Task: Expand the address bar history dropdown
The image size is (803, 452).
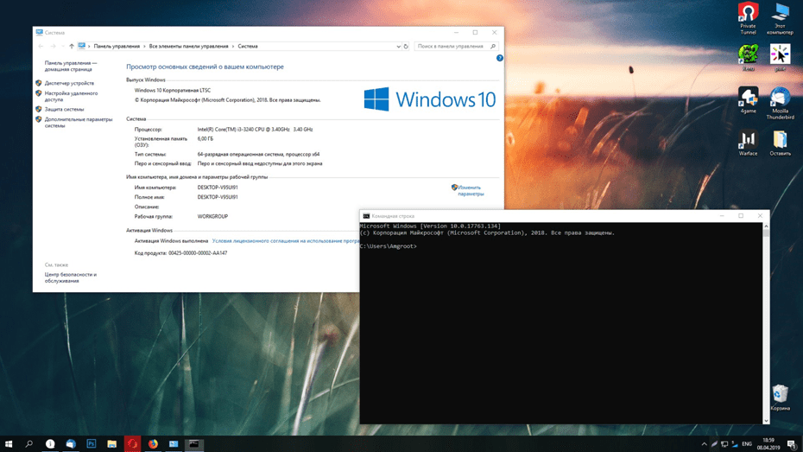Action: 398,47
